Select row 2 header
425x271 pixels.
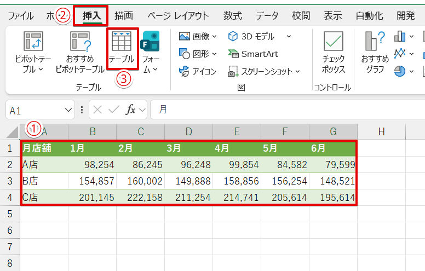(10, 164)
